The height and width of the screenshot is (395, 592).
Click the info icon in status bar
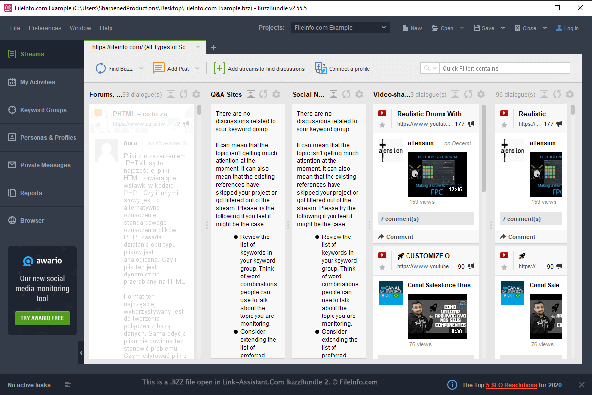coord(452,385)
